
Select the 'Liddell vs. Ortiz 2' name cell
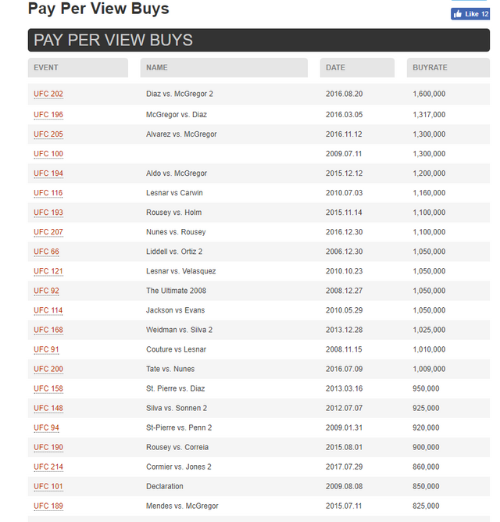pos(174,252)
